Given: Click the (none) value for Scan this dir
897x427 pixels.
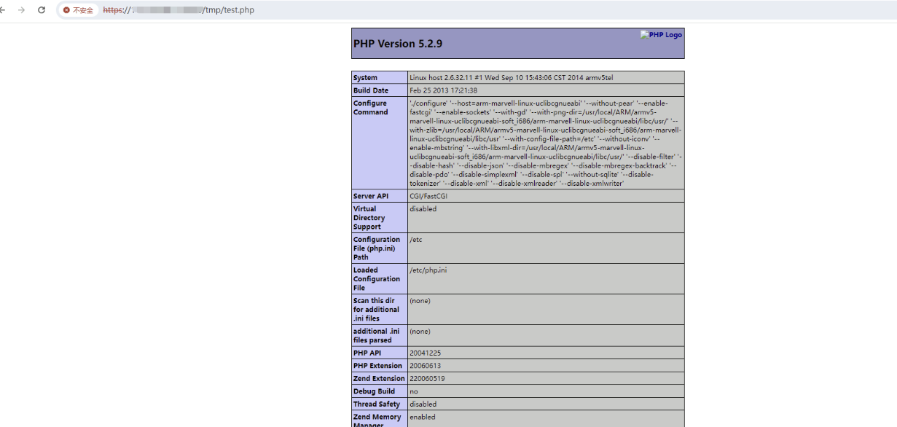Looking at the screenshot, I should point(420,301).
